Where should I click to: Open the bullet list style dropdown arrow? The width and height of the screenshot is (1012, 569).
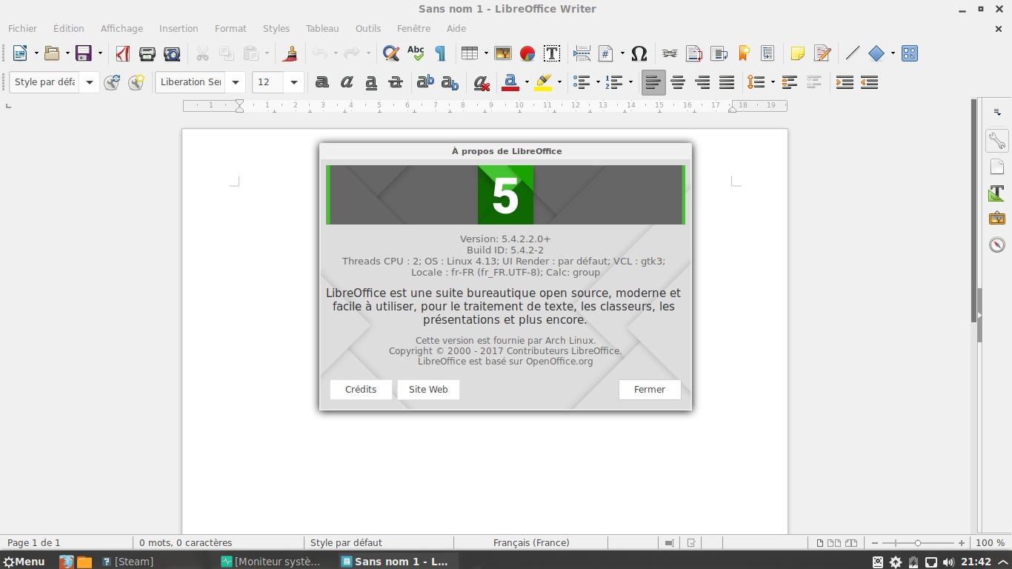(597, 82)
